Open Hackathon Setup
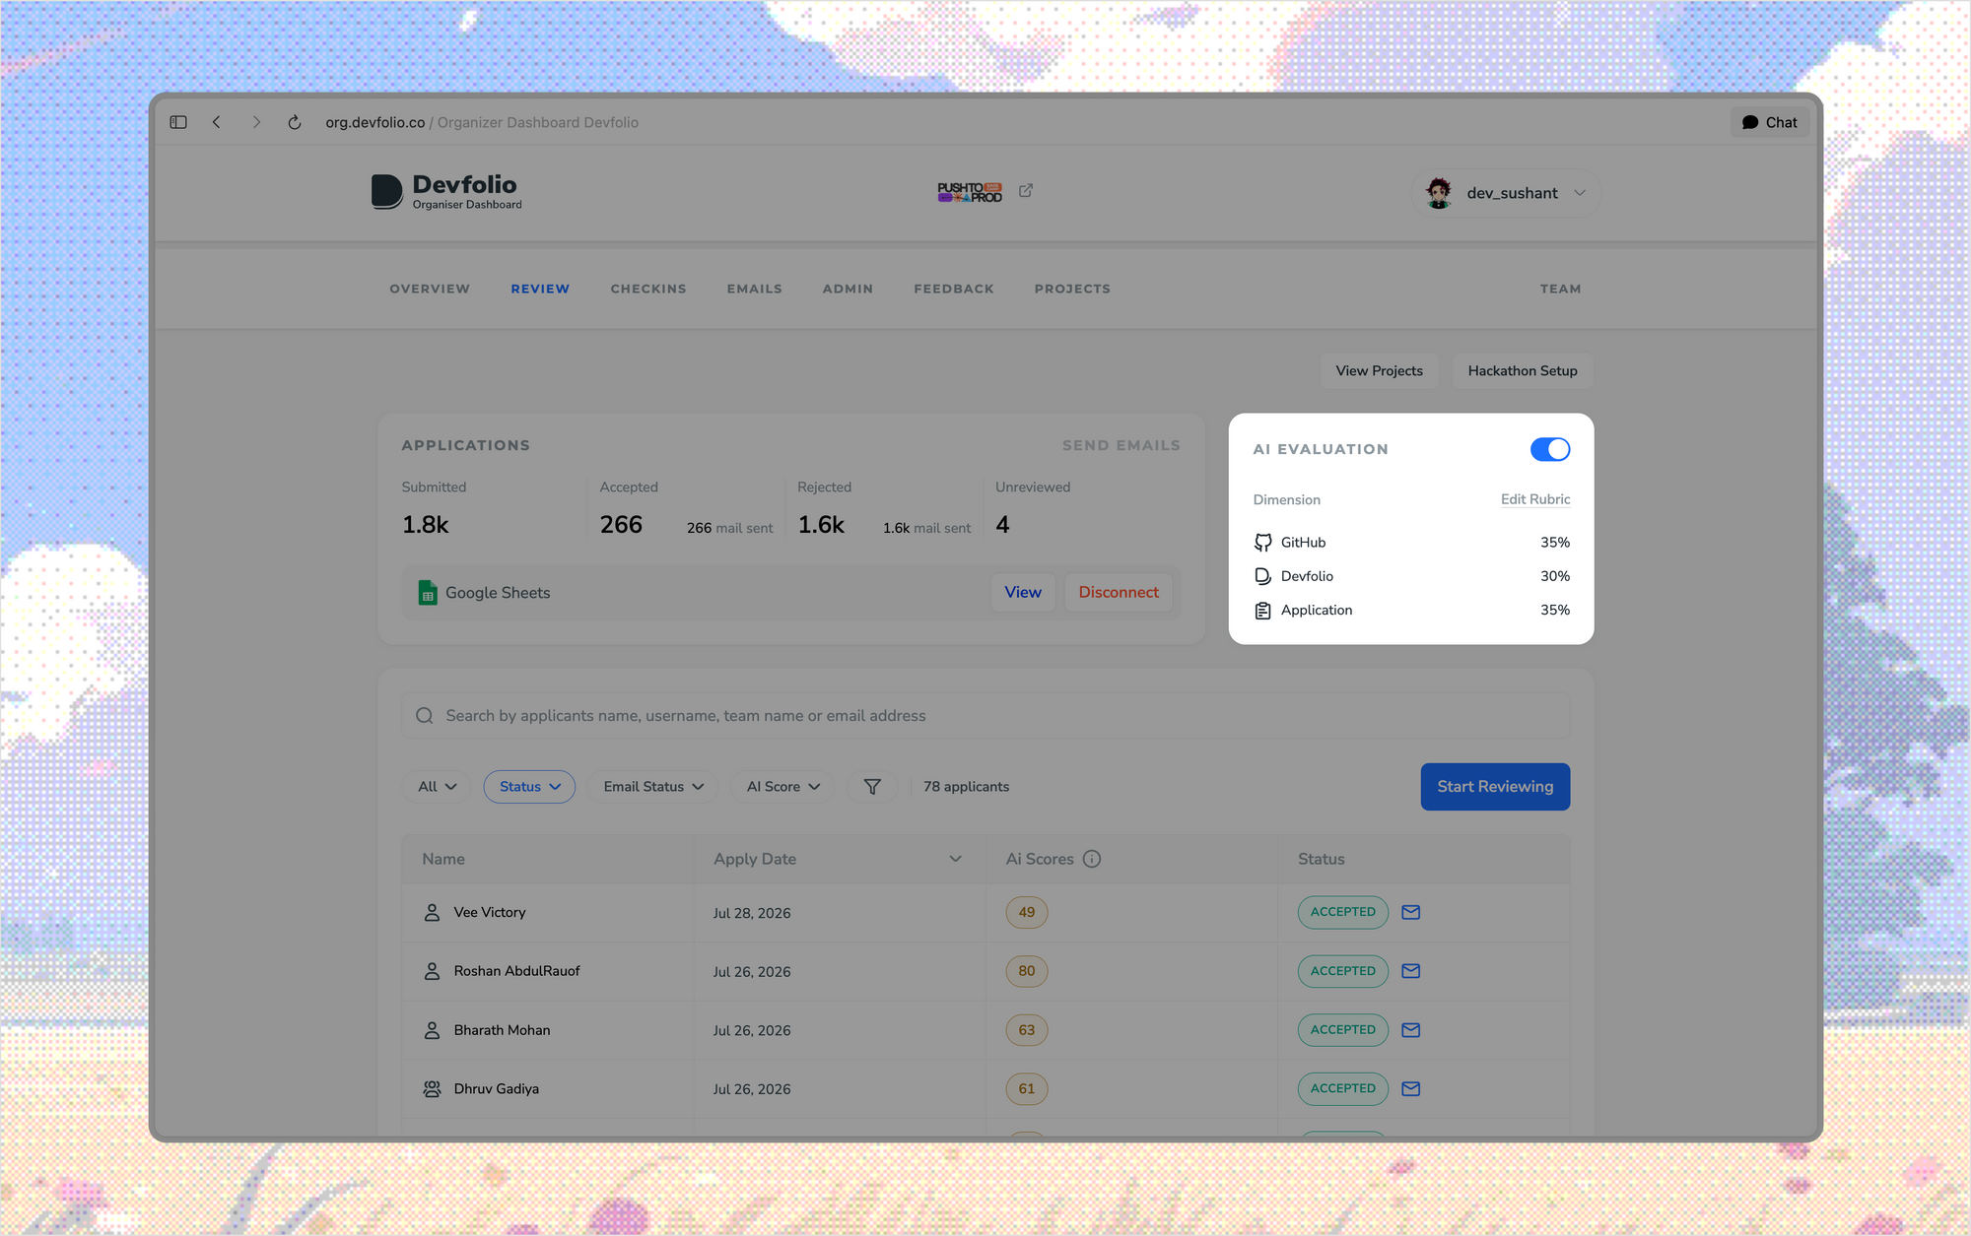 click(1523, 370)
